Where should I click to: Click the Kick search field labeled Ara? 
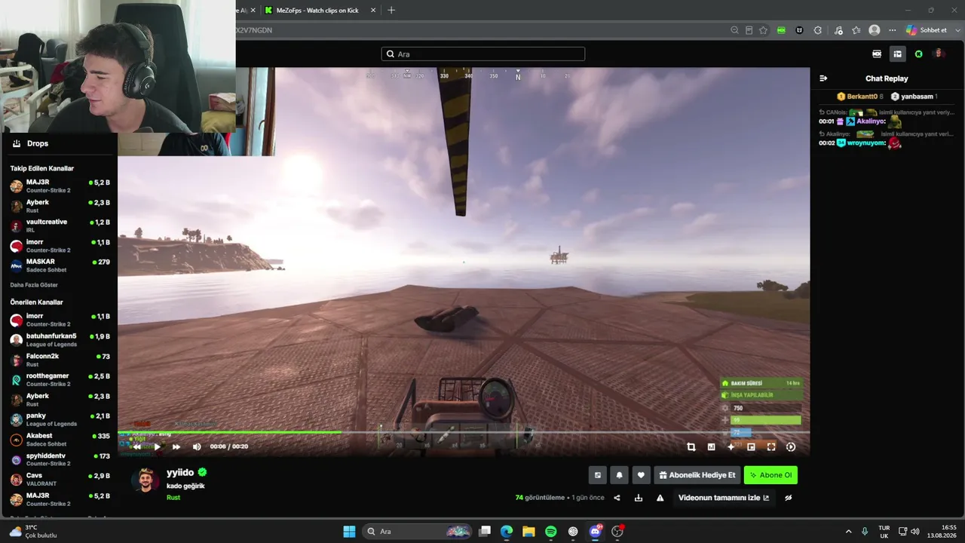[x=483, y=54]
